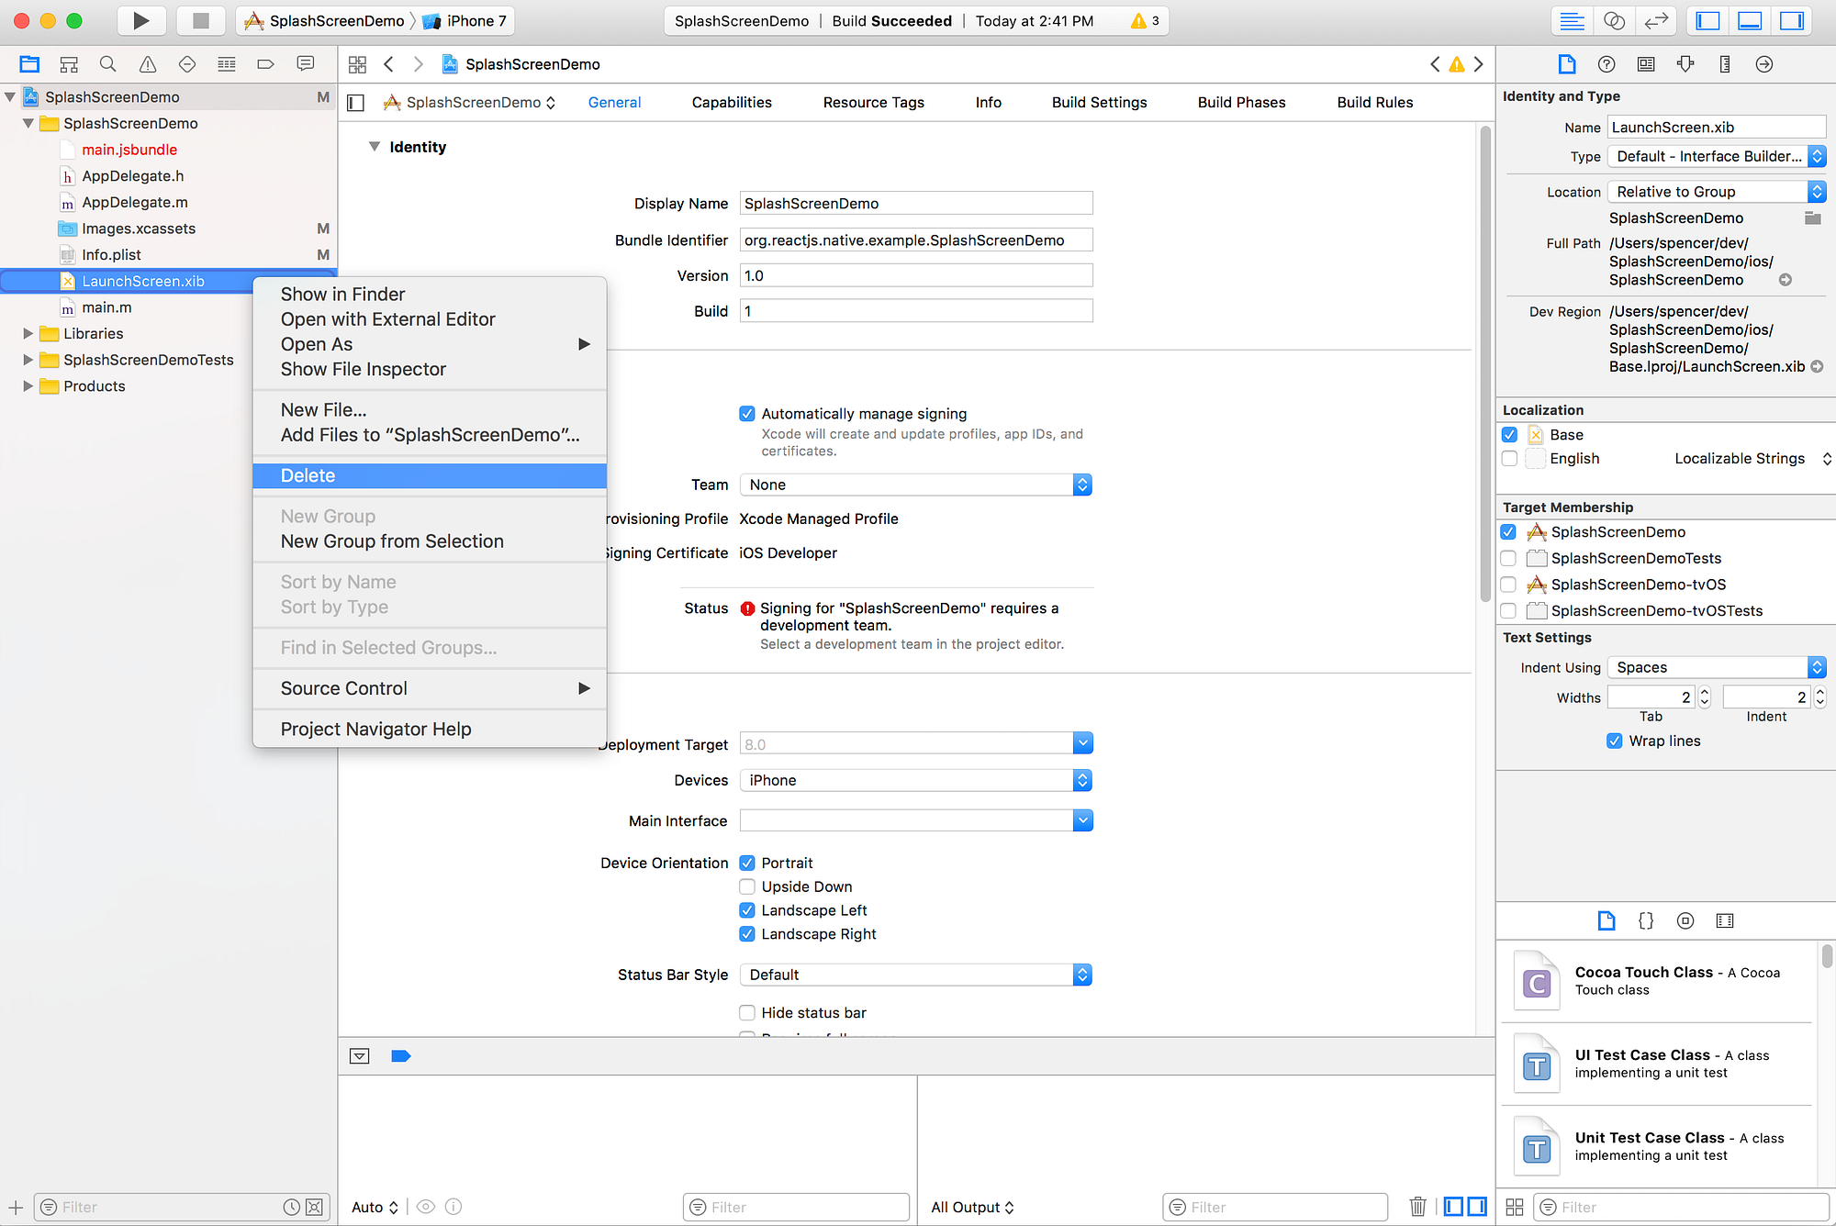This screenshot has height=1226, width=1836.
Task: Clear console with trash icon
Action: point(1417,1206)
